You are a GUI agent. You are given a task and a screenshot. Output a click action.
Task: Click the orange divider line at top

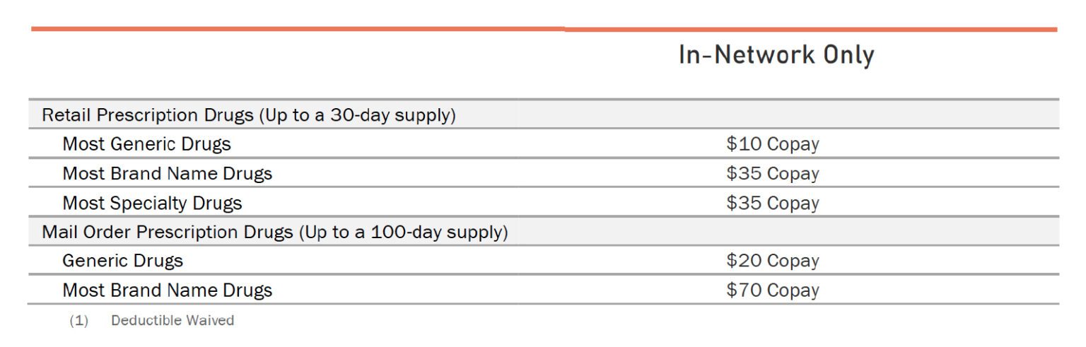(x=543, y=29)
